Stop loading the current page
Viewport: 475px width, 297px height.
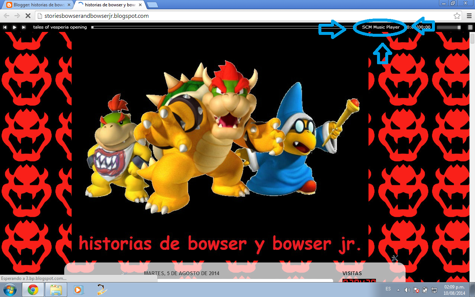(x=28, y=16)
